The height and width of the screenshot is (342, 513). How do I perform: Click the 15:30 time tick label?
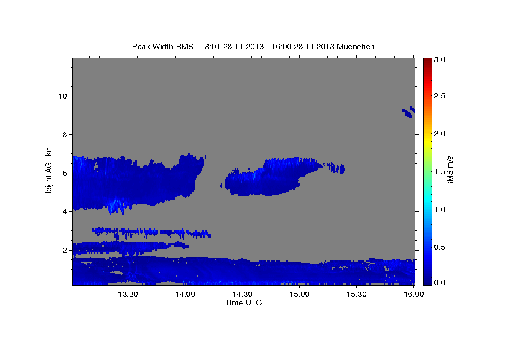tap(357, 294)
